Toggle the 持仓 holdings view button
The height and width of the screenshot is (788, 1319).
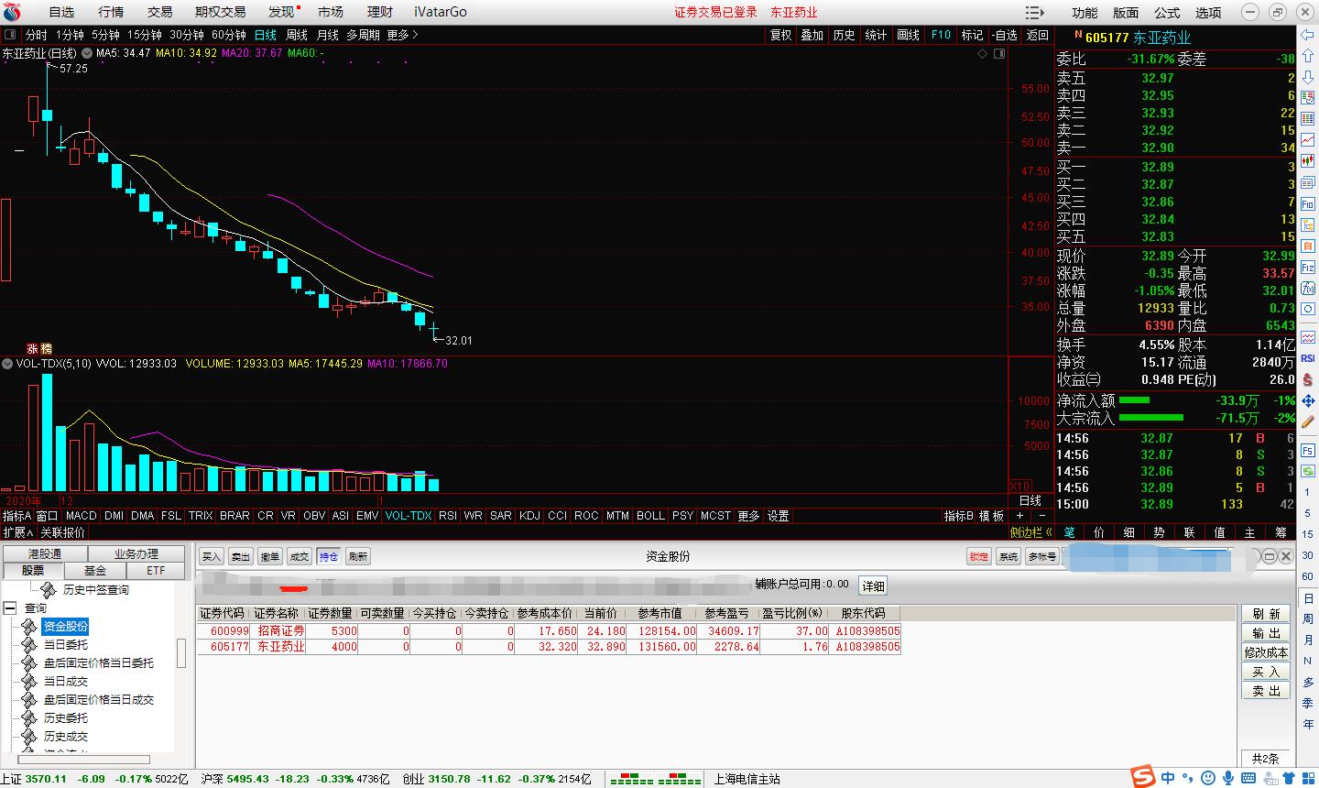[328, 556]
